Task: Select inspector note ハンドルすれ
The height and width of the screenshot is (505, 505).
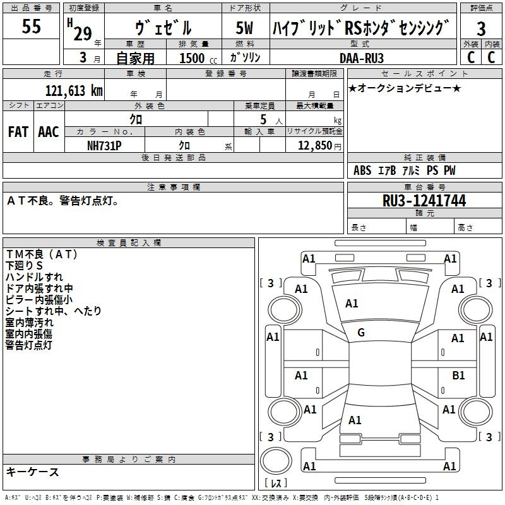Action: [x=34, y=276]
